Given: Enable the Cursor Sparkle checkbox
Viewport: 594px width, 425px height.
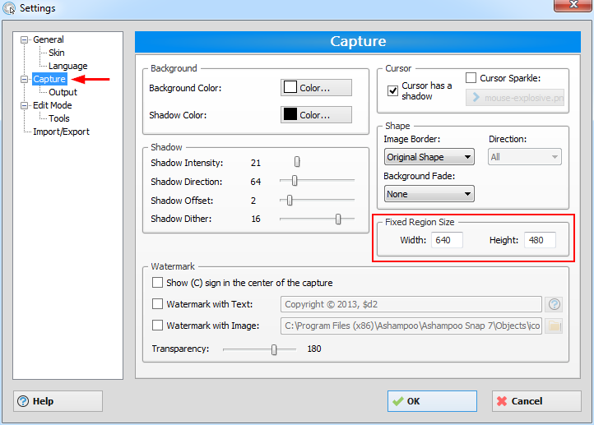Looking at the screenshot, I should (x=471, y=77).
